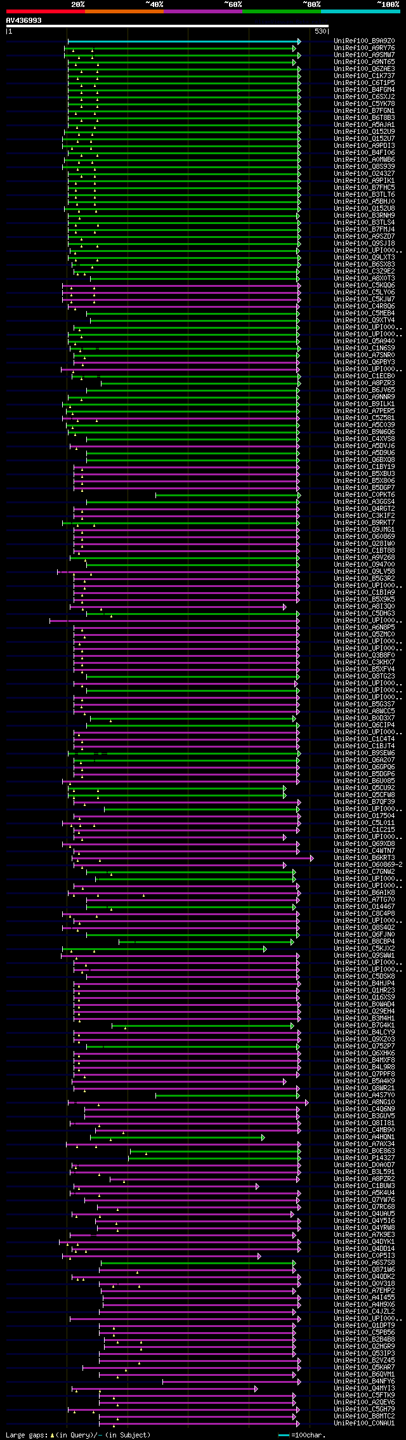The height and width of the screenshot is (1440, 406).
Task: Open entry UniRef100_C4R8Q6
Action: point(364,307)
